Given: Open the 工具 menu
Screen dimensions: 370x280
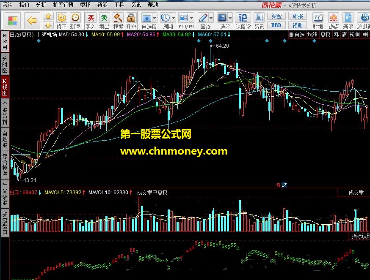Looking at the screenshot, I should [x=119, y=5].
